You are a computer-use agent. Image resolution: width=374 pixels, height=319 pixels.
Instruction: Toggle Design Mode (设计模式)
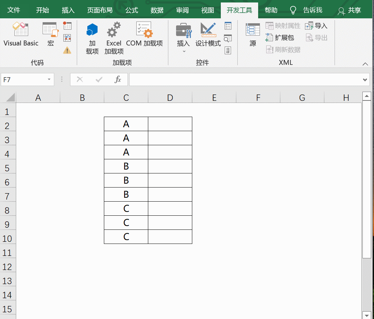tap(208, 34)
